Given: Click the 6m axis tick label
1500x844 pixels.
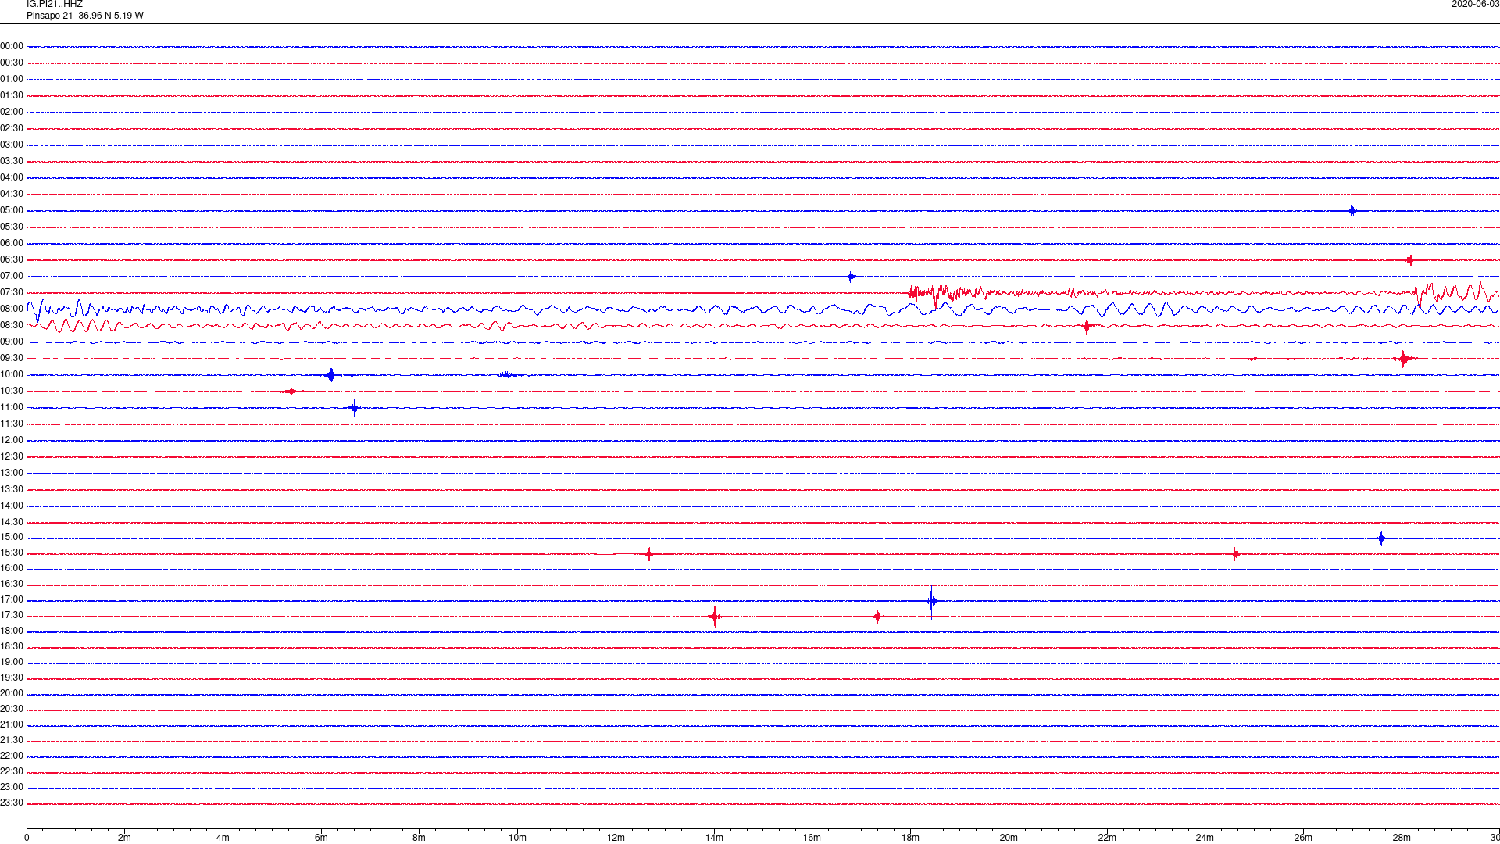Looking at the screenshot, I should coord(321,838).
